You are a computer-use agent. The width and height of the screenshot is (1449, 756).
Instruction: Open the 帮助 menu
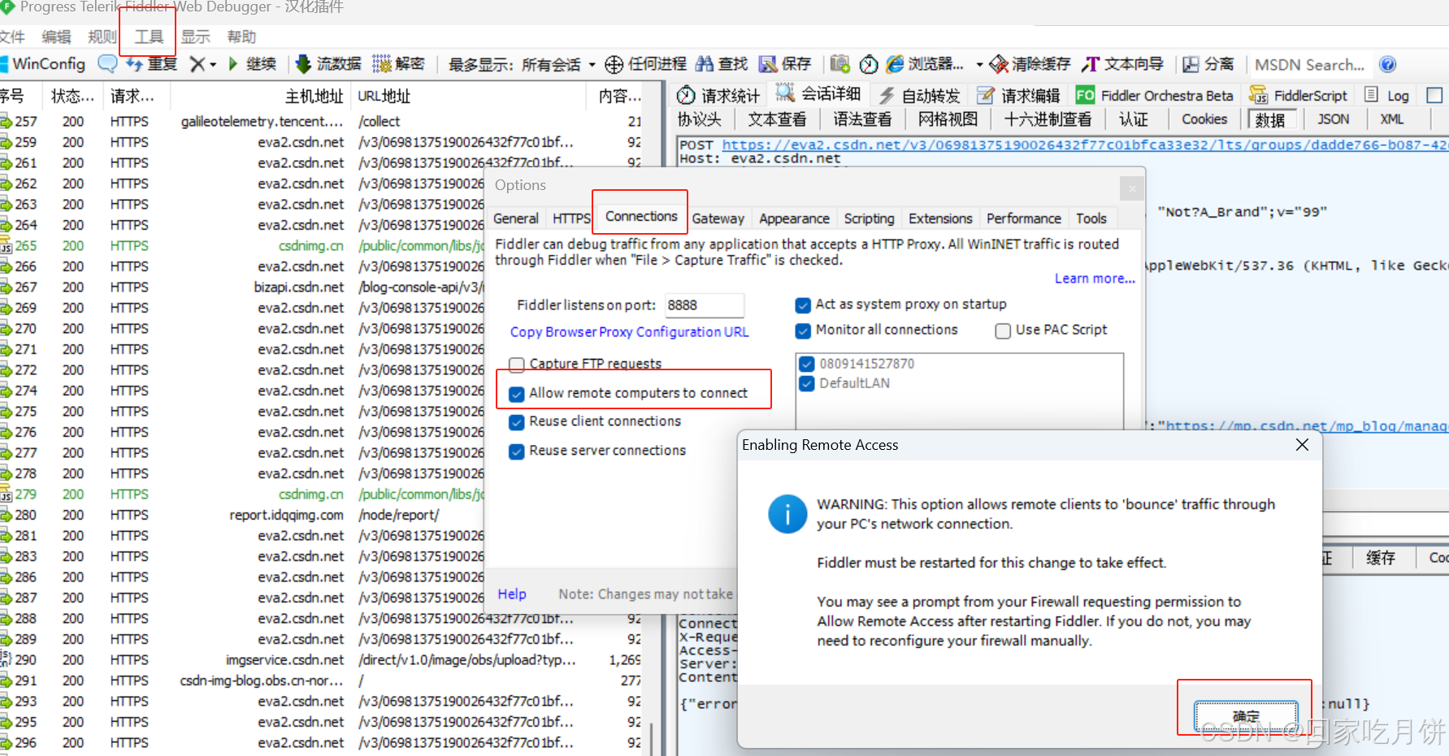pos(241,37)
